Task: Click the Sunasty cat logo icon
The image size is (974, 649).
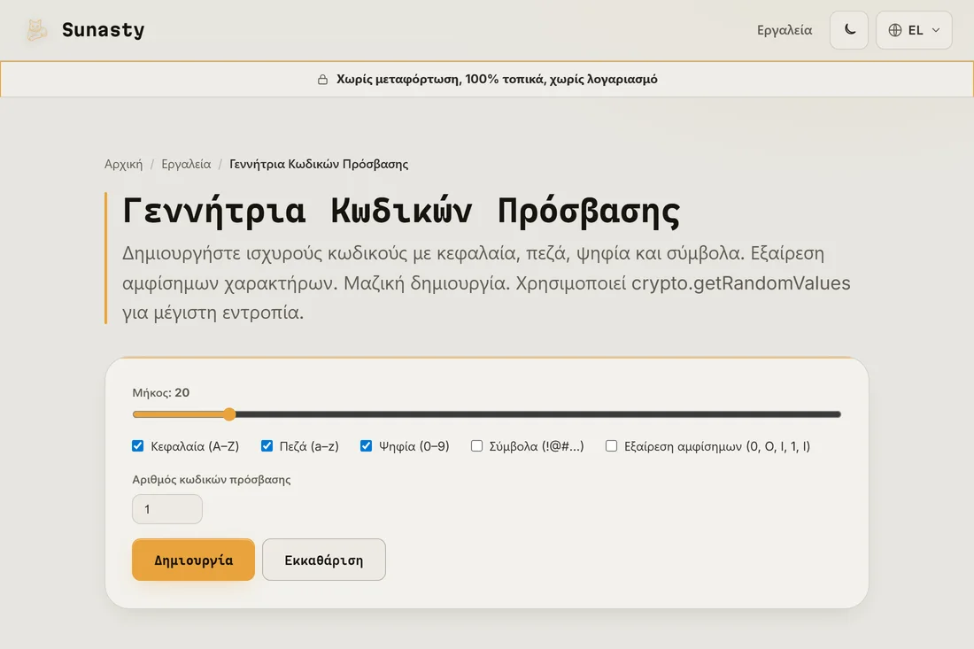Action: pyautogui.click(x=36, y=30)
